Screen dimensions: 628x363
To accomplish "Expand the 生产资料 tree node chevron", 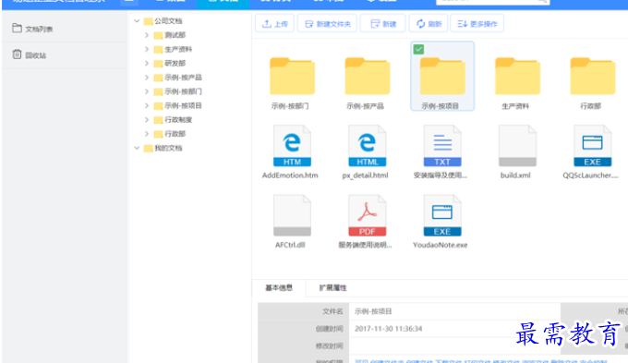I will pyautogui.click(x=147, y=49).
